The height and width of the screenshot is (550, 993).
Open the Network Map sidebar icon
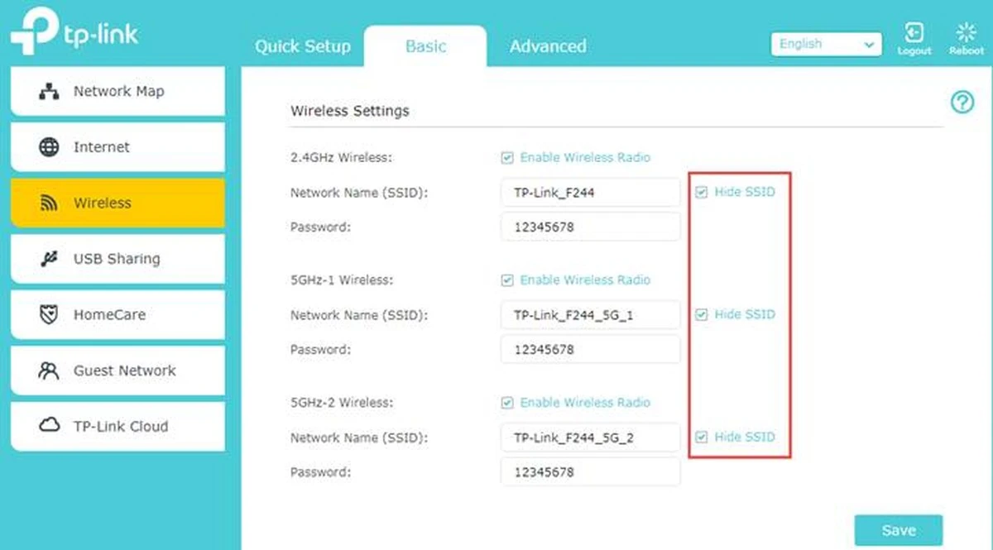coord(50,91)
